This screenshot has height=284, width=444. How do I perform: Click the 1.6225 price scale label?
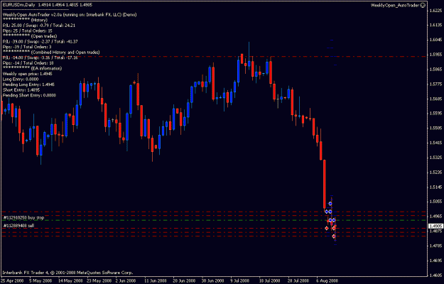[x=436, y=11]
